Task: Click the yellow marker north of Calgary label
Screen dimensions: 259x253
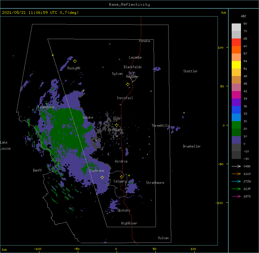Action: [x=122, y=177]
